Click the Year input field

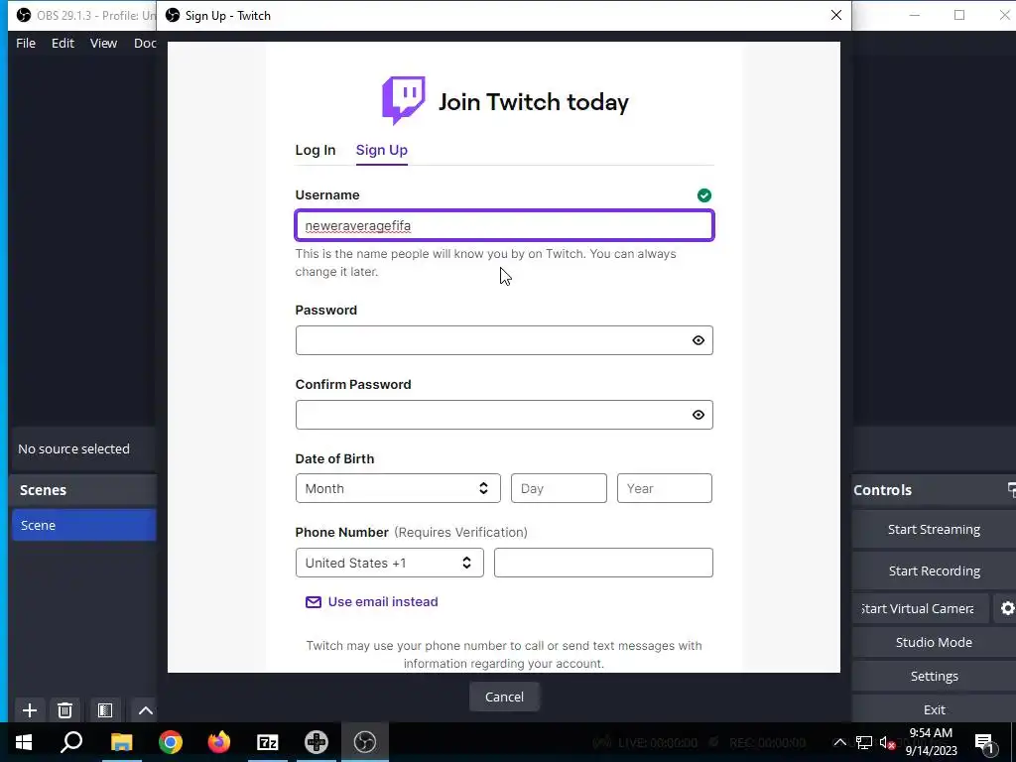tap(664, 488)
